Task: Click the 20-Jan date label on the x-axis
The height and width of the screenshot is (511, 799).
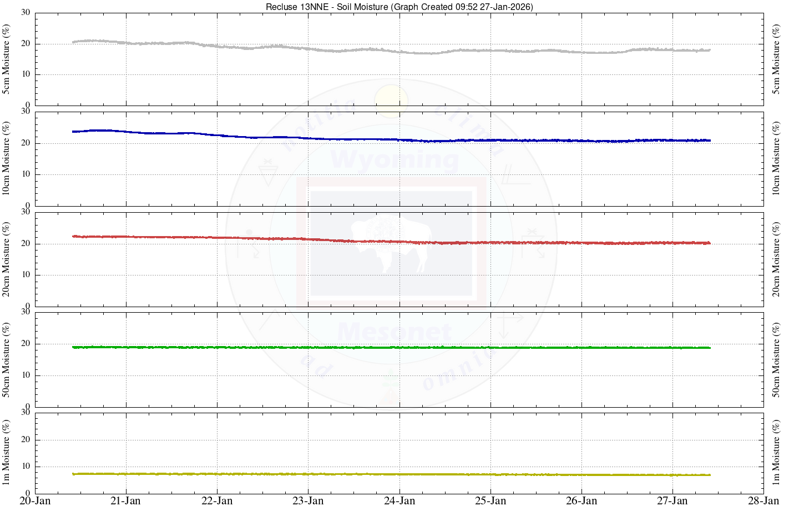Action: (35, 500)
